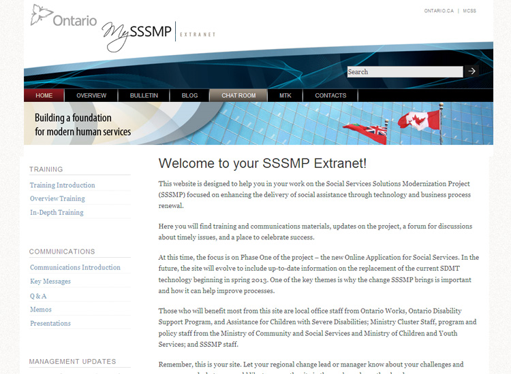
Task: Follow the MCSS header link
Action: click(469, 11)
